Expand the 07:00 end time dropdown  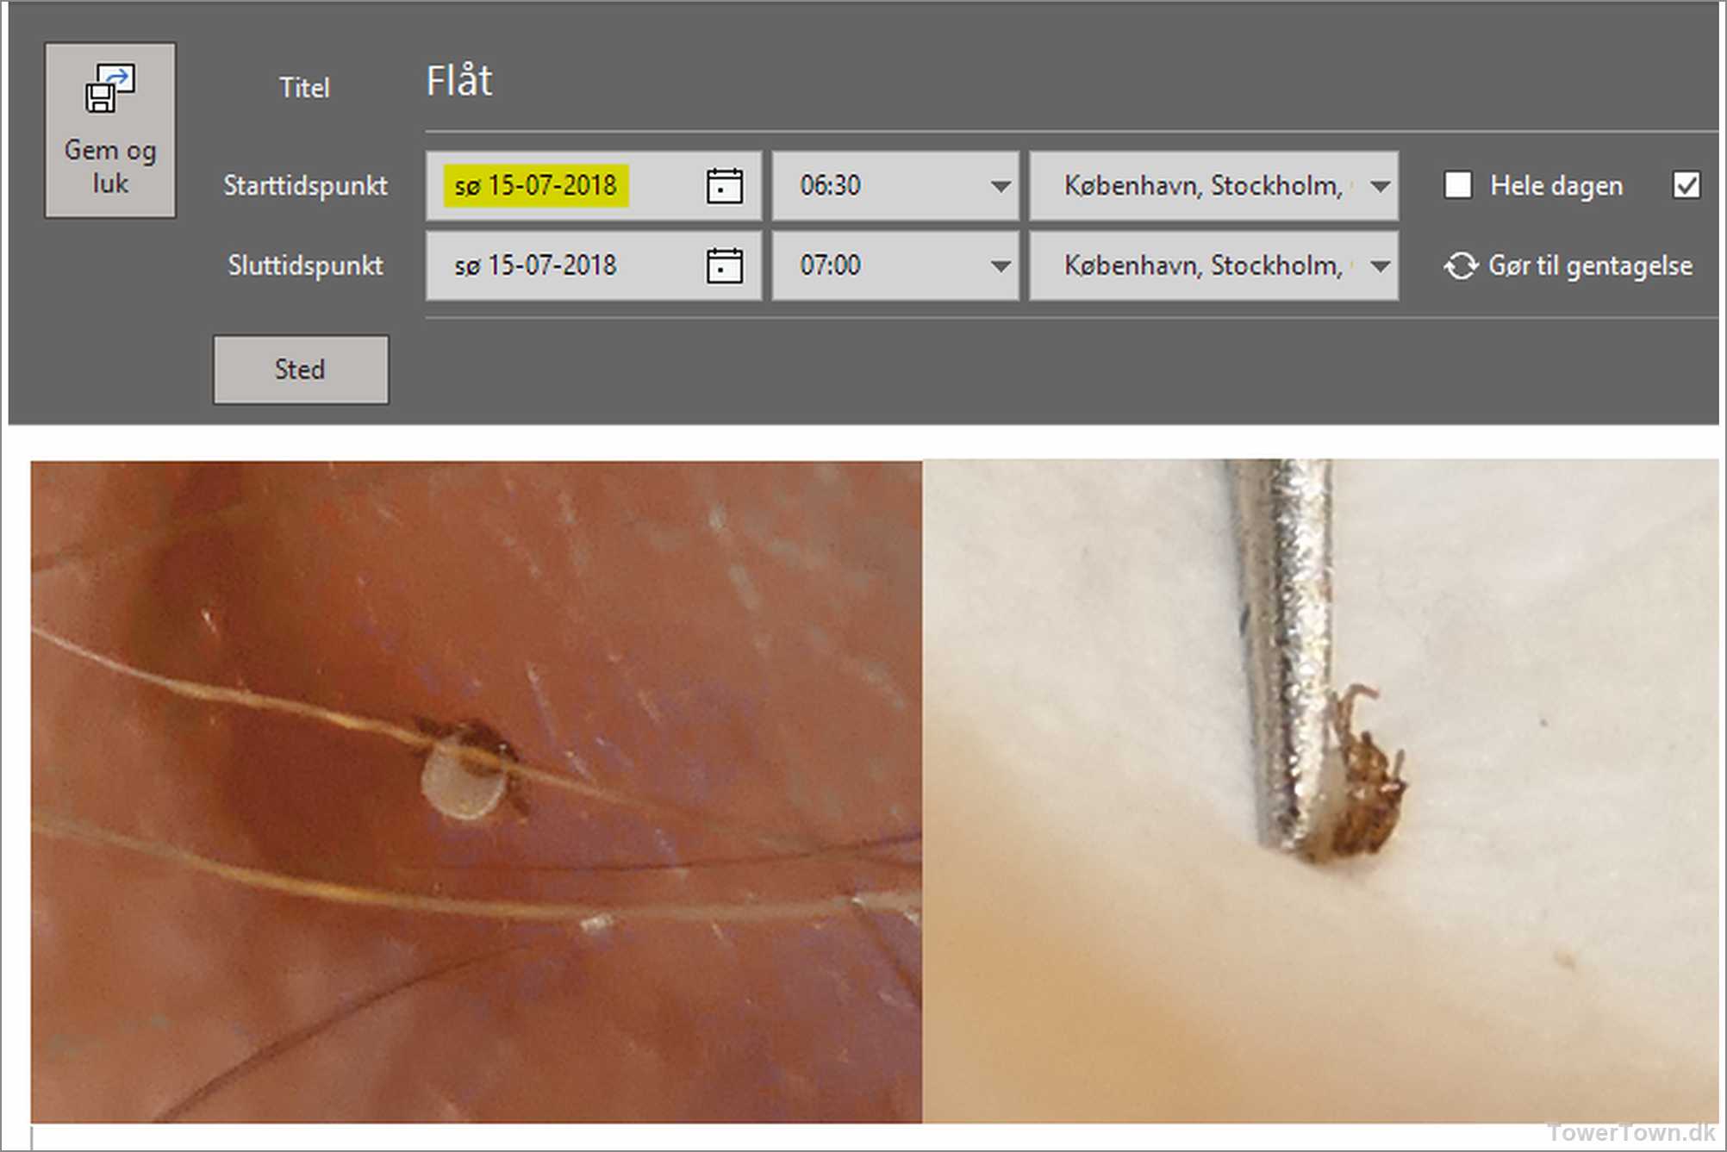click(1000, 265)
